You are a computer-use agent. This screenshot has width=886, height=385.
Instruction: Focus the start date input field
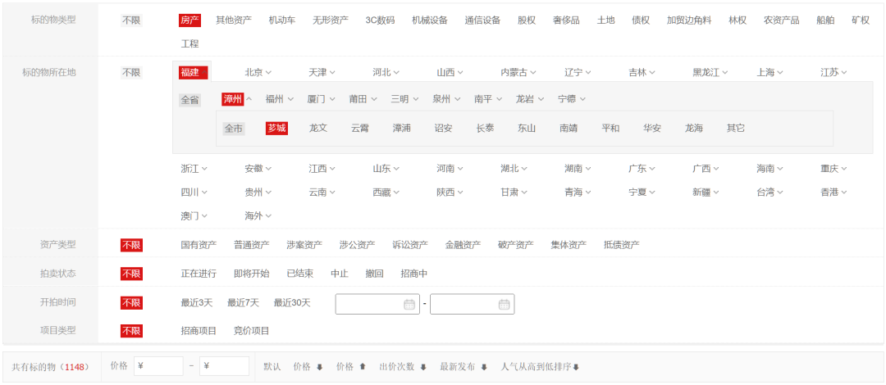pos(377,304)
